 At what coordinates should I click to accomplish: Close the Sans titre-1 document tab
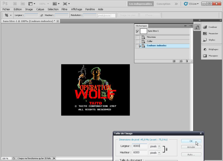coord(58,21)
